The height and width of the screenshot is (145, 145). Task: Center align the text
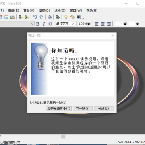[x=103, y=24]
